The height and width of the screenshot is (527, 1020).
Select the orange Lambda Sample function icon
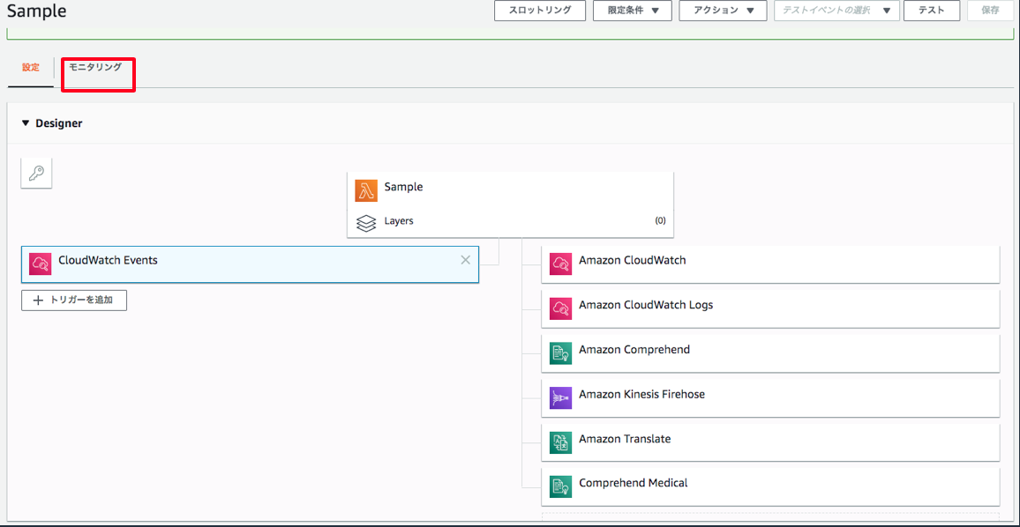366,190
